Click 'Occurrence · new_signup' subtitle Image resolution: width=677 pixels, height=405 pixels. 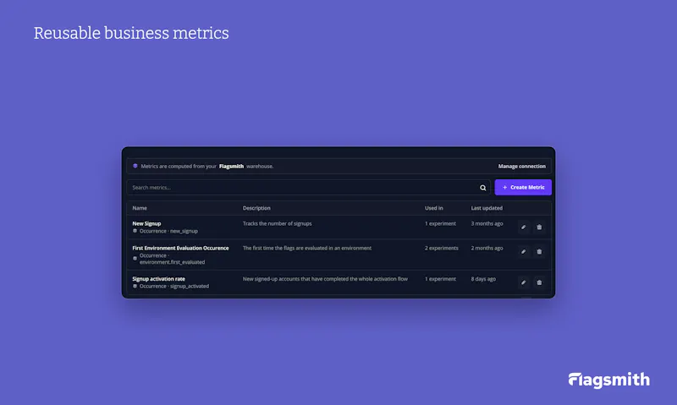pos(168,231)
